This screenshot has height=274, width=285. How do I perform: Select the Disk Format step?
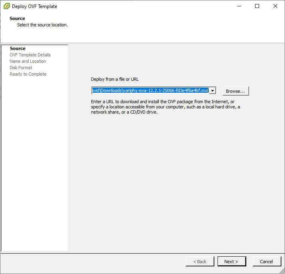click(x=21, y=68)
